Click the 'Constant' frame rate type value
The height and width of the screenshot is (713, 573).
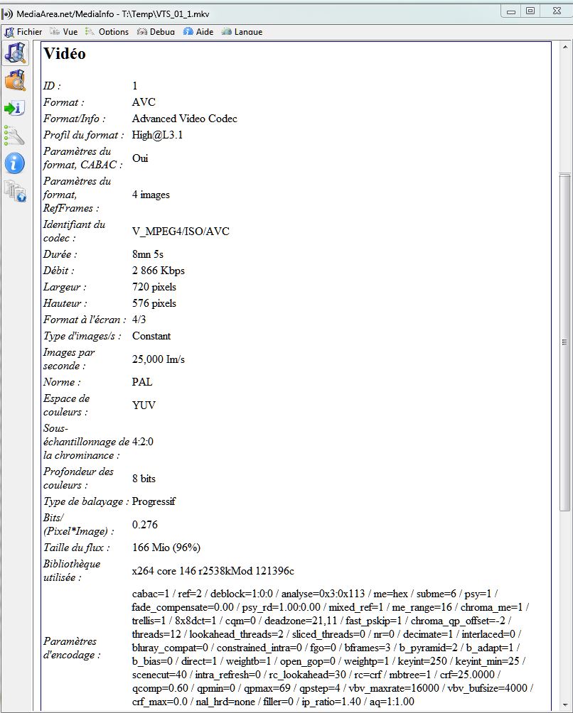(151, 336)
